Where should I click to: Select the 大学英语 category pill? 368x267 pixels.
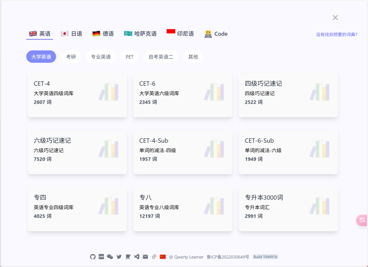(41, 56)
